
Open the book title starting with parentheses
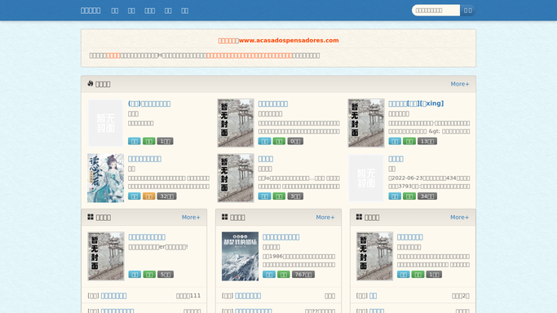click(x=149, y=104)
